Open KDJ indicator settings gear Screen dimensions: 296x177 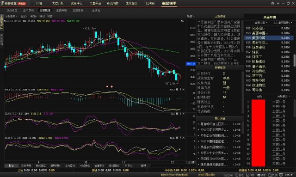(177, 114)
